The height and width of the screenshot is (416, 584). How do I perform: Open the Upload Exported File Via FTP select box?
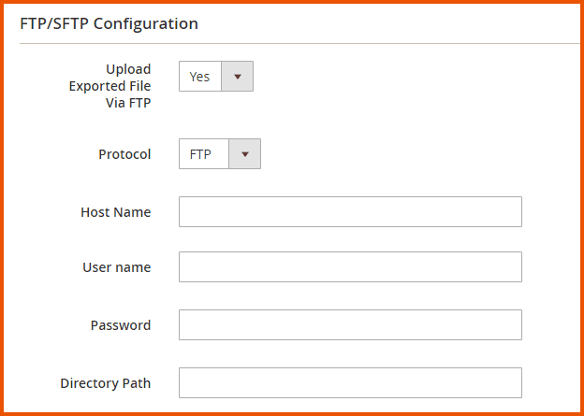pyautogui.click(x=216, y=77)
